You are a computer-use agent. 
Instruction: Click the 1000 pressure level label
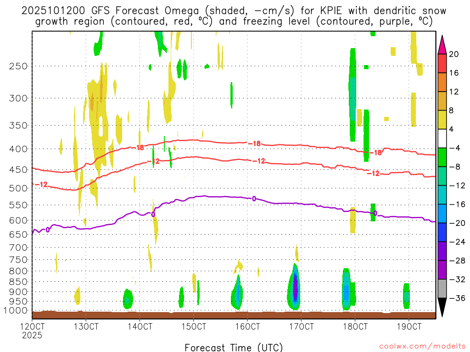(x=16, y=311)
